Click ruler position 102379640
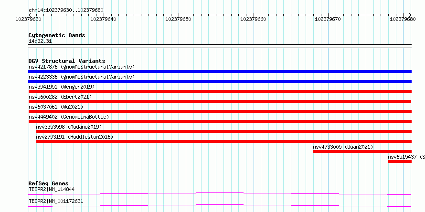This screenshot has height=212, width=425. (103, 19)
